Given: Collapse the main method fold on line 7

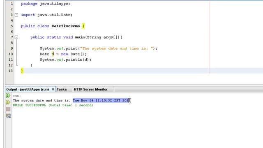Looking at the screenshot, I should [x=16, y=37].
